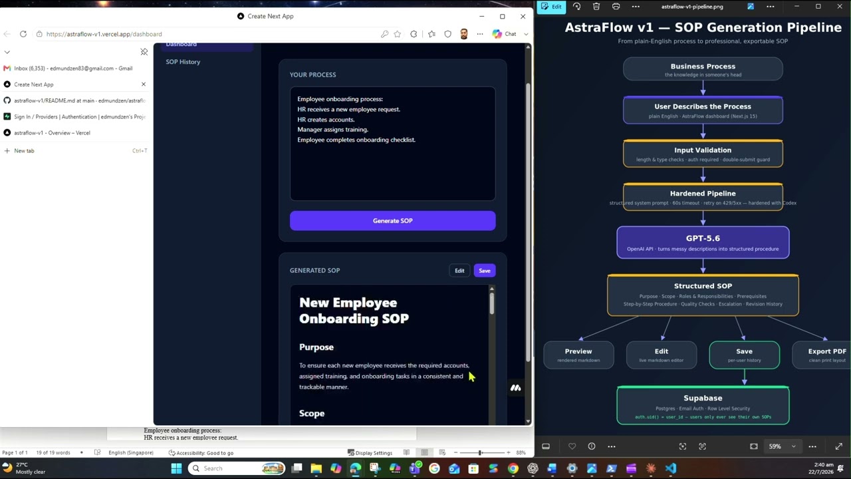The height and width of the screenshot is (479, 851).
Task: Refresh the AstraFlow dashboard page
Action: click(x=23, y=34)
